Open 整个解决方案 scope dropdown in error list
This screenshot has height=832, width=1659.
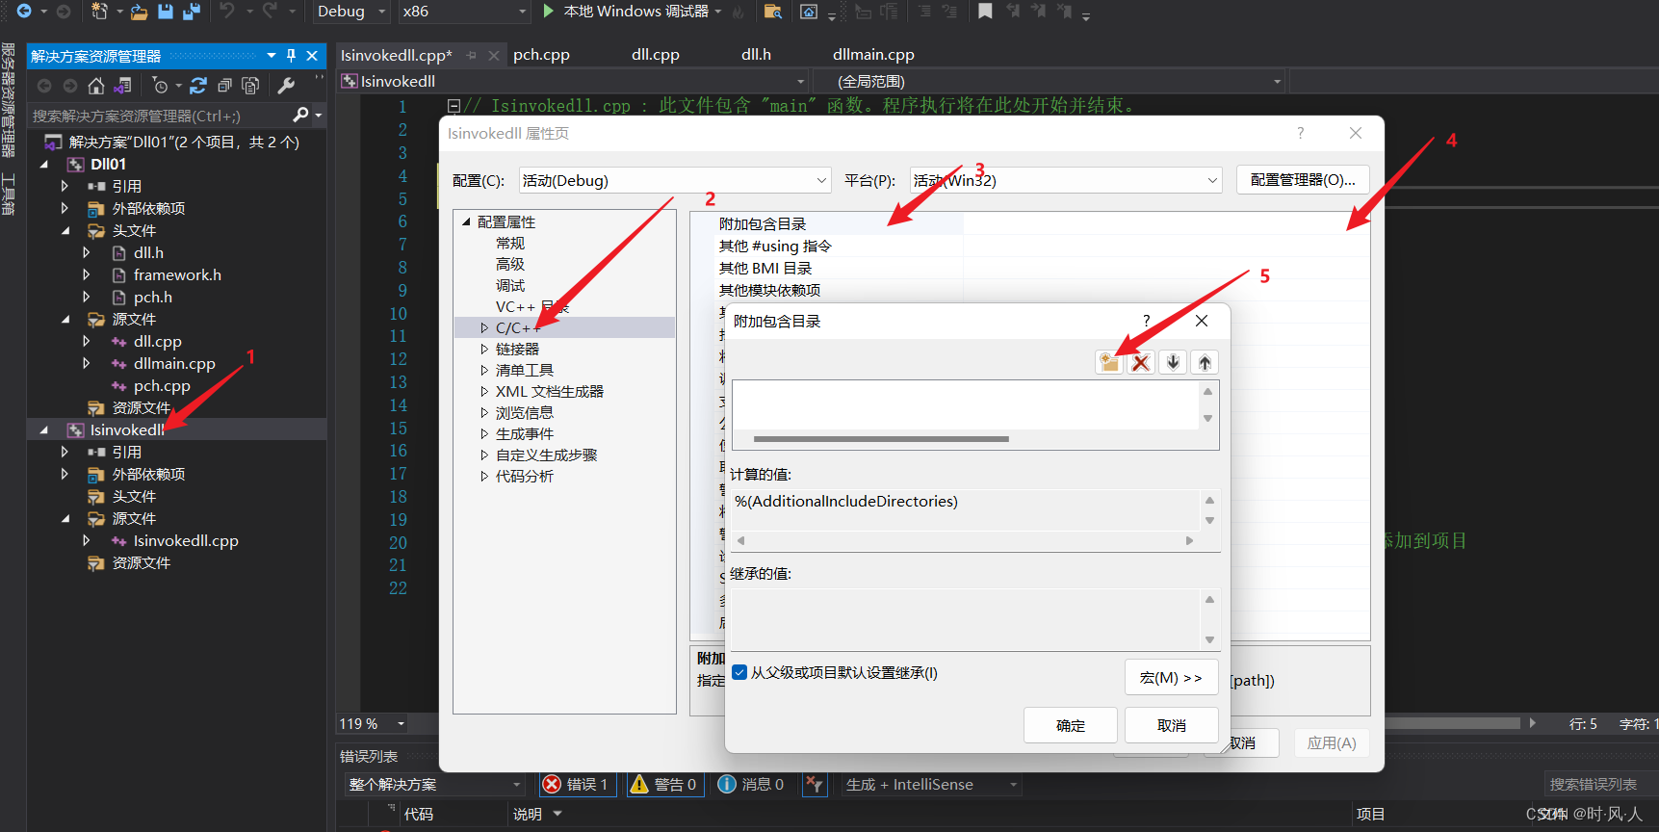click(x=435, y=785)
